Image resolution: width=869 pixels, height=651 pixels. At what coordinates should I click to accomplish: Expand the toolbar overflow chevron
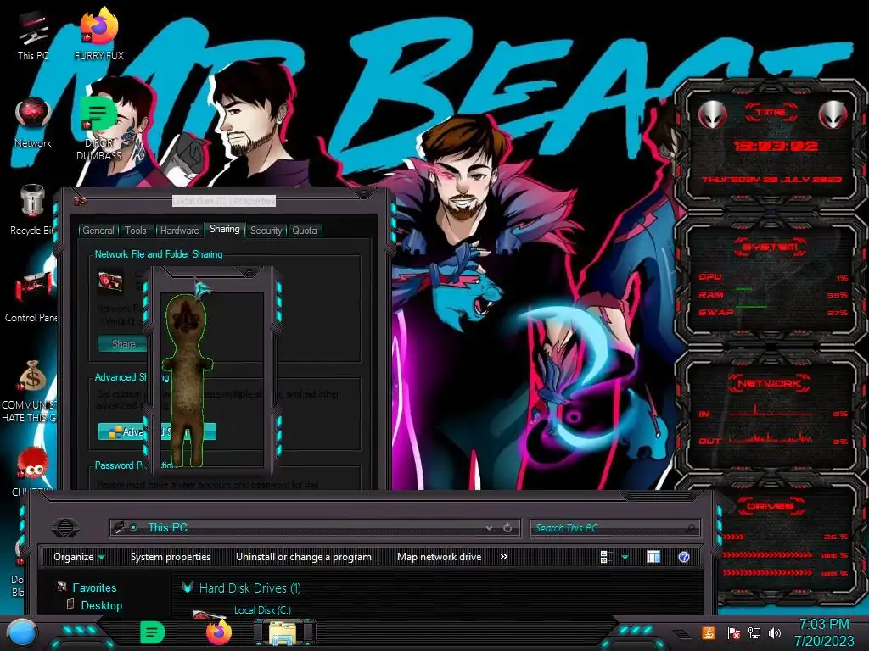[504, 556]
